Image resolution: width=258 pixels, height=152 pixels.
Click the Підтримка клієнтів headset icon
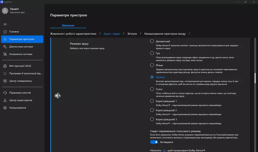point(5,93)
